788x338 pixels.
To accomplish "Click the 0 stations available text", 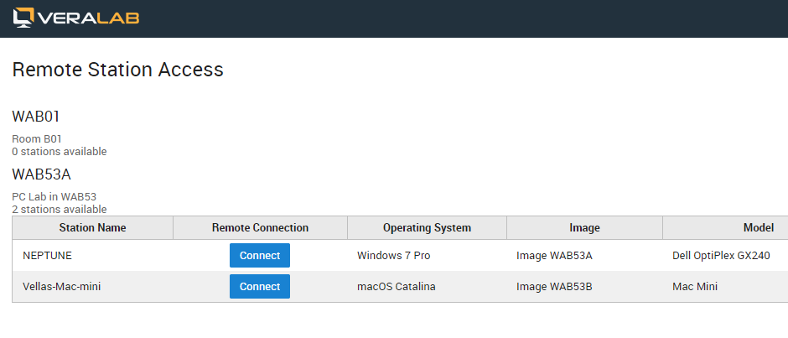I will click(x=60, y=152).
